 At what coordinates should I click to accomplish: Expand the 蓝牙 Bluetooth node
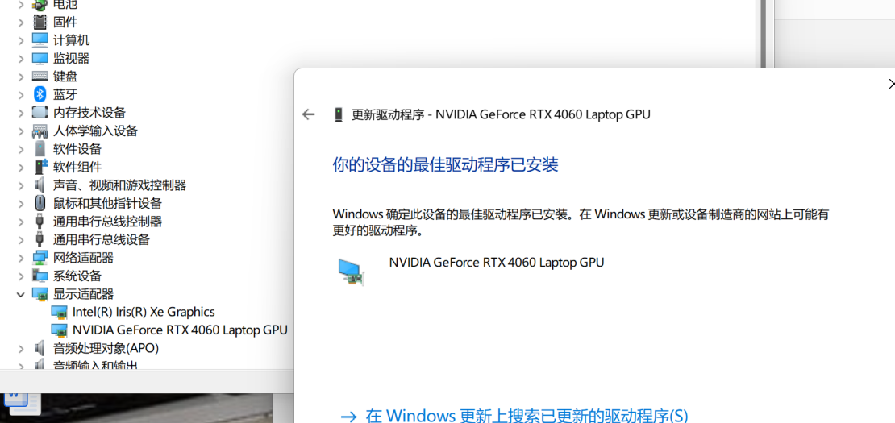point(21,94)
